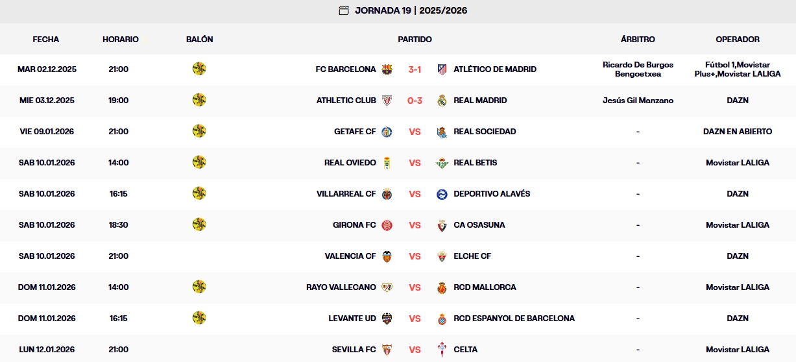Click the FECHA column header
The height and width of the screenshot is (362, 796).
tap(46, 40)
